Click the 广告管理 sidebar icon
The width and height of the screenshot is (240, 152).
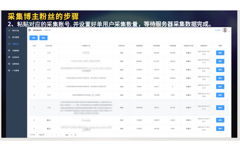[x=9, y=71]
